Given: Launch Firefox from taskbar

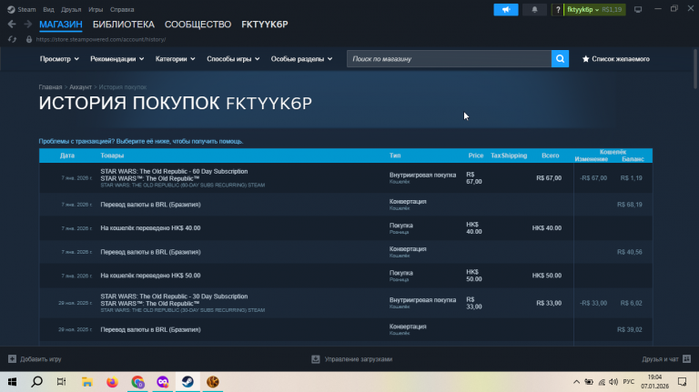Looking at the screenshot, I should click(x=112, y=382).
